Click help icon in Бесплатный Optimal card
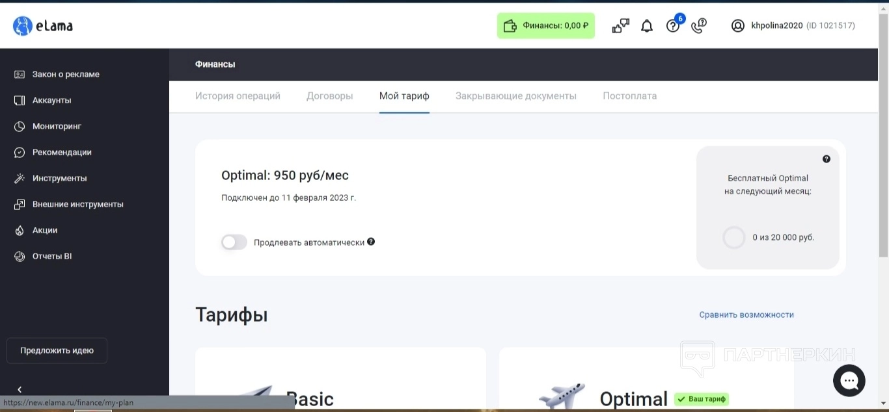Image resolution: width=889 pixels, height=412 pixels. click(x=827, y=159)
